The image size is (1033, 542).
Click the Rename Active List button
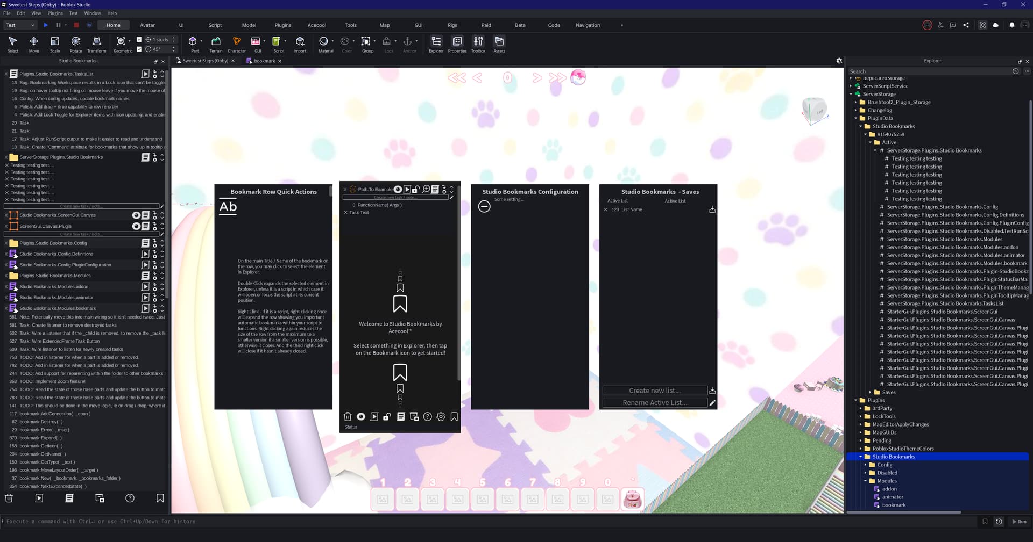[x=655, y=402]
